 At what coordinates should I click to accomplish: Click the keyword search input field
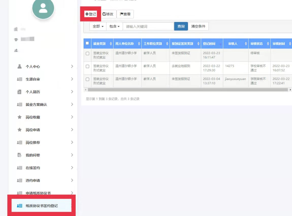tap(148, 26)
